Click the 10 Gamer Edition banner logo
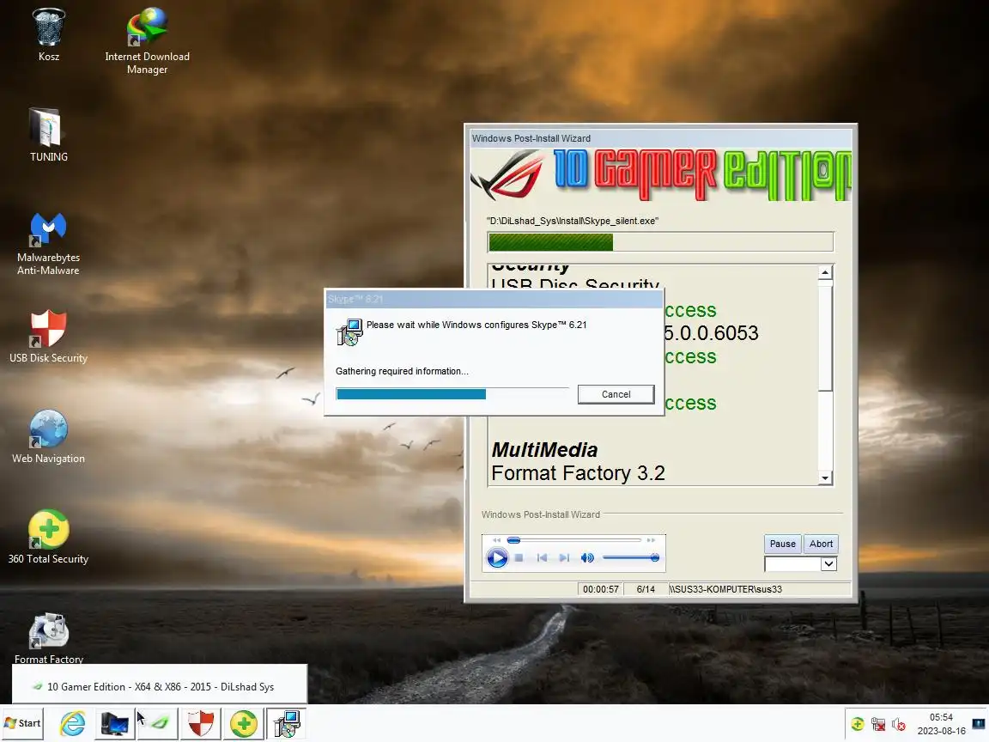The height and width of the screenshot is (742, 989). coord(660,175)
